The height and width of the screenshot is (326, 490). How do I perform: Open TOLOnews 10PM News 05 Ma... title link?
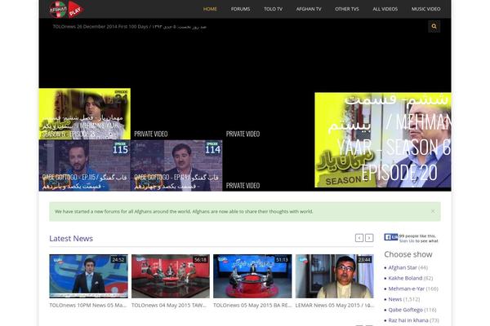[x=88, y=305]
